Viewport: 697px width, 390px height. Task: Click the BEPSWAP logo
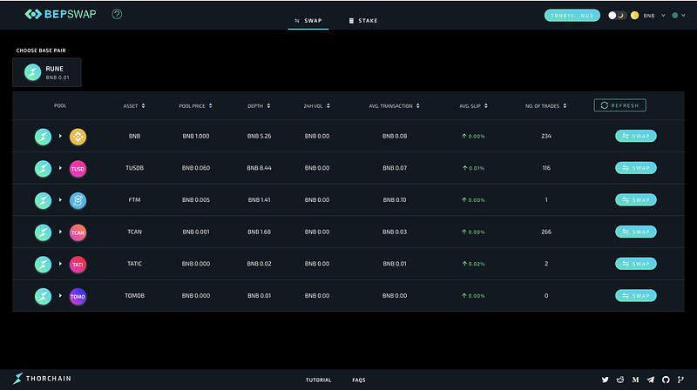click(x=60, y=14)
